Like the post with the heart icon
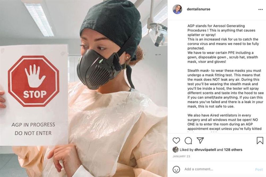Screen dimensions: 266x177 coord(176,141)
